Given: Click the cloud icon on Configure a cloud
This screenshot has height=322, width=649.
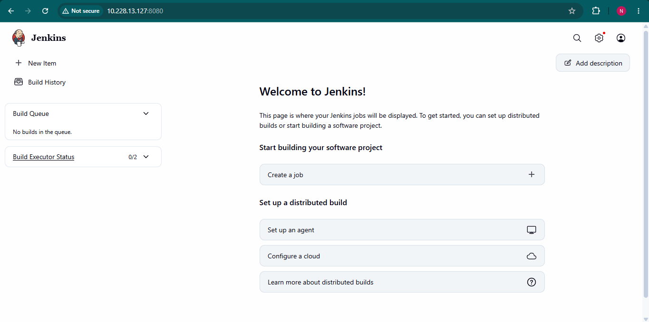Looking at the screenshot, I should coord(532,256).
